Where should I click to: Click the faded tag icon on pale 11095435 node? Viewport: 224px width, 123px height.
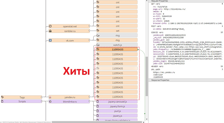98,68
